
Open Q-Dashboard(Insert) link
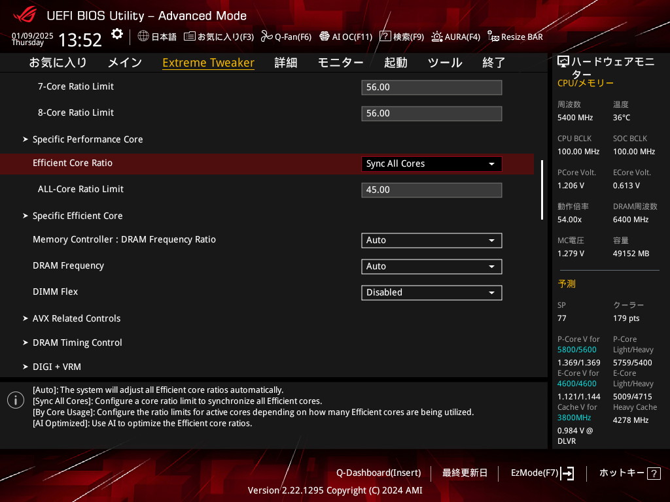pyautogui.click(x=378, y=473)
